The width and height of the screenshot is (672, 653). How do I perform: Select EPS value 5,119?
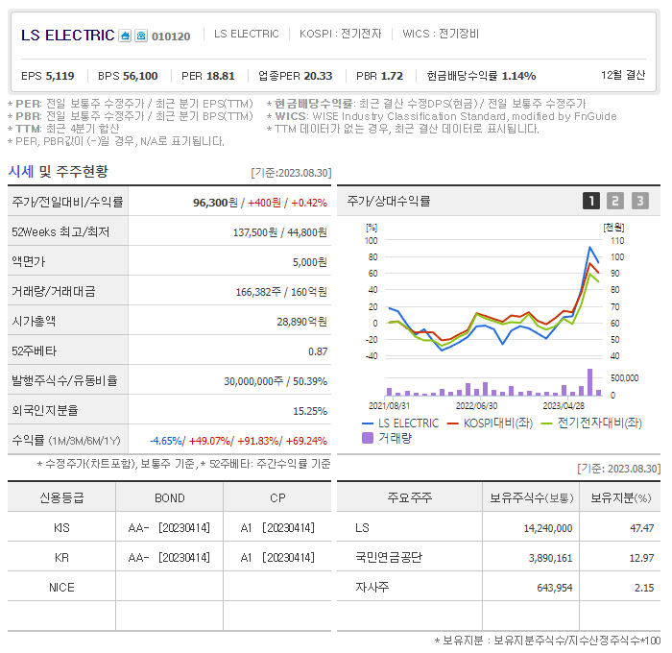point(60,76)
